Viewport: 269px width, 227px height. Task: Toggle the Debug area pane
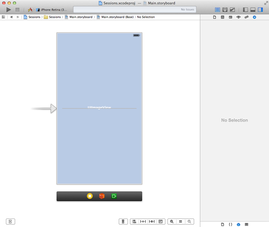(253, 10)
